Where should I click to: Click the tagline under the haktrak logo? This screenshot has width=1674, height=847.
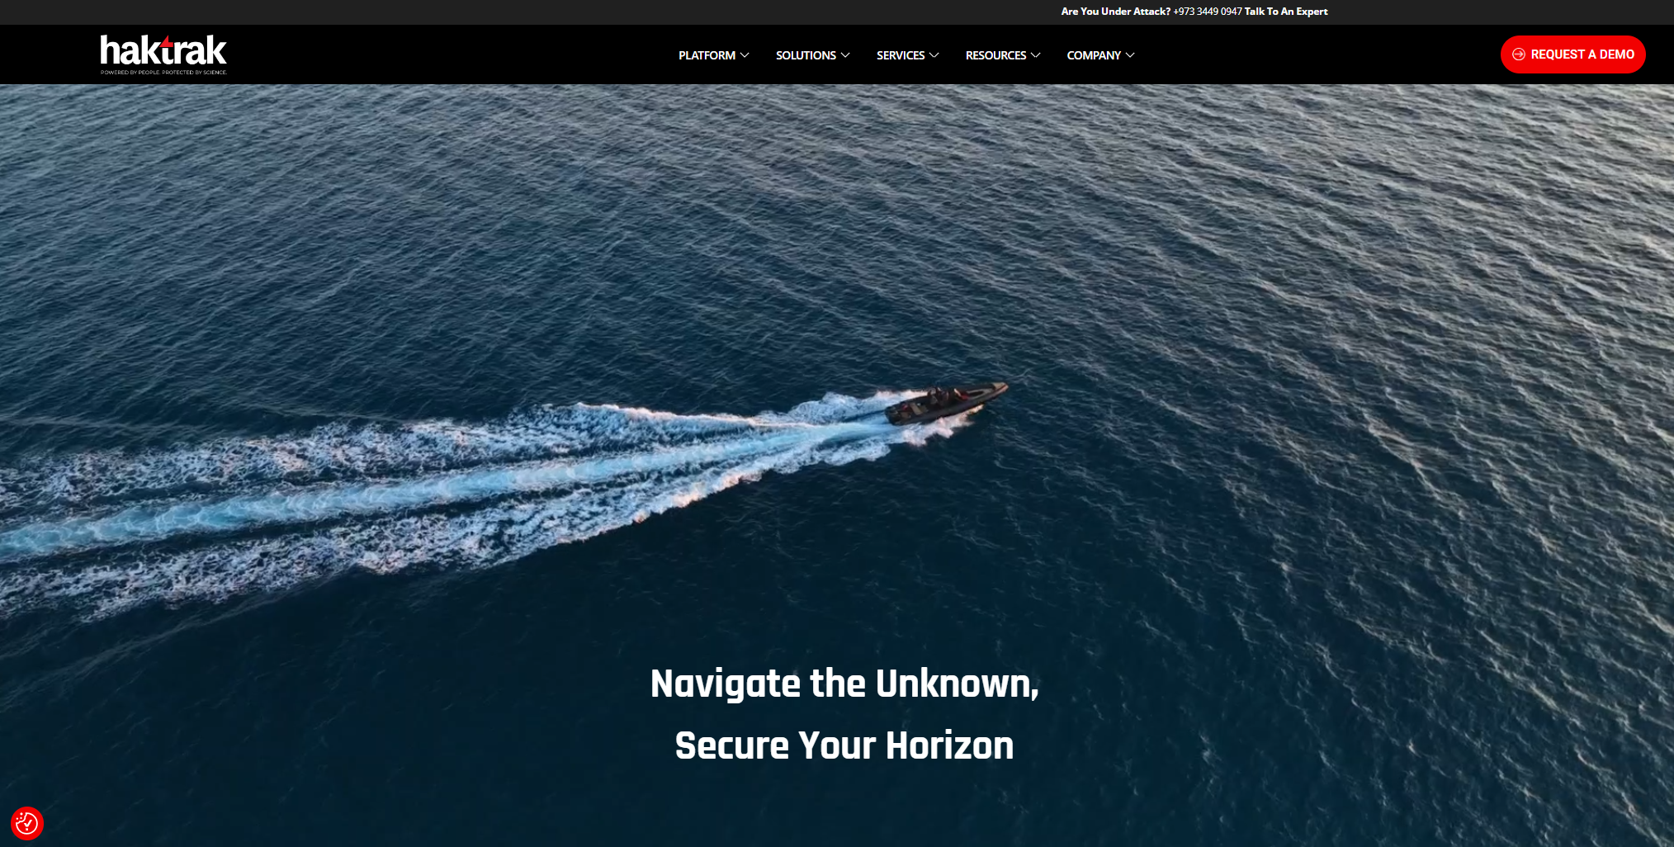pos(162,73)
